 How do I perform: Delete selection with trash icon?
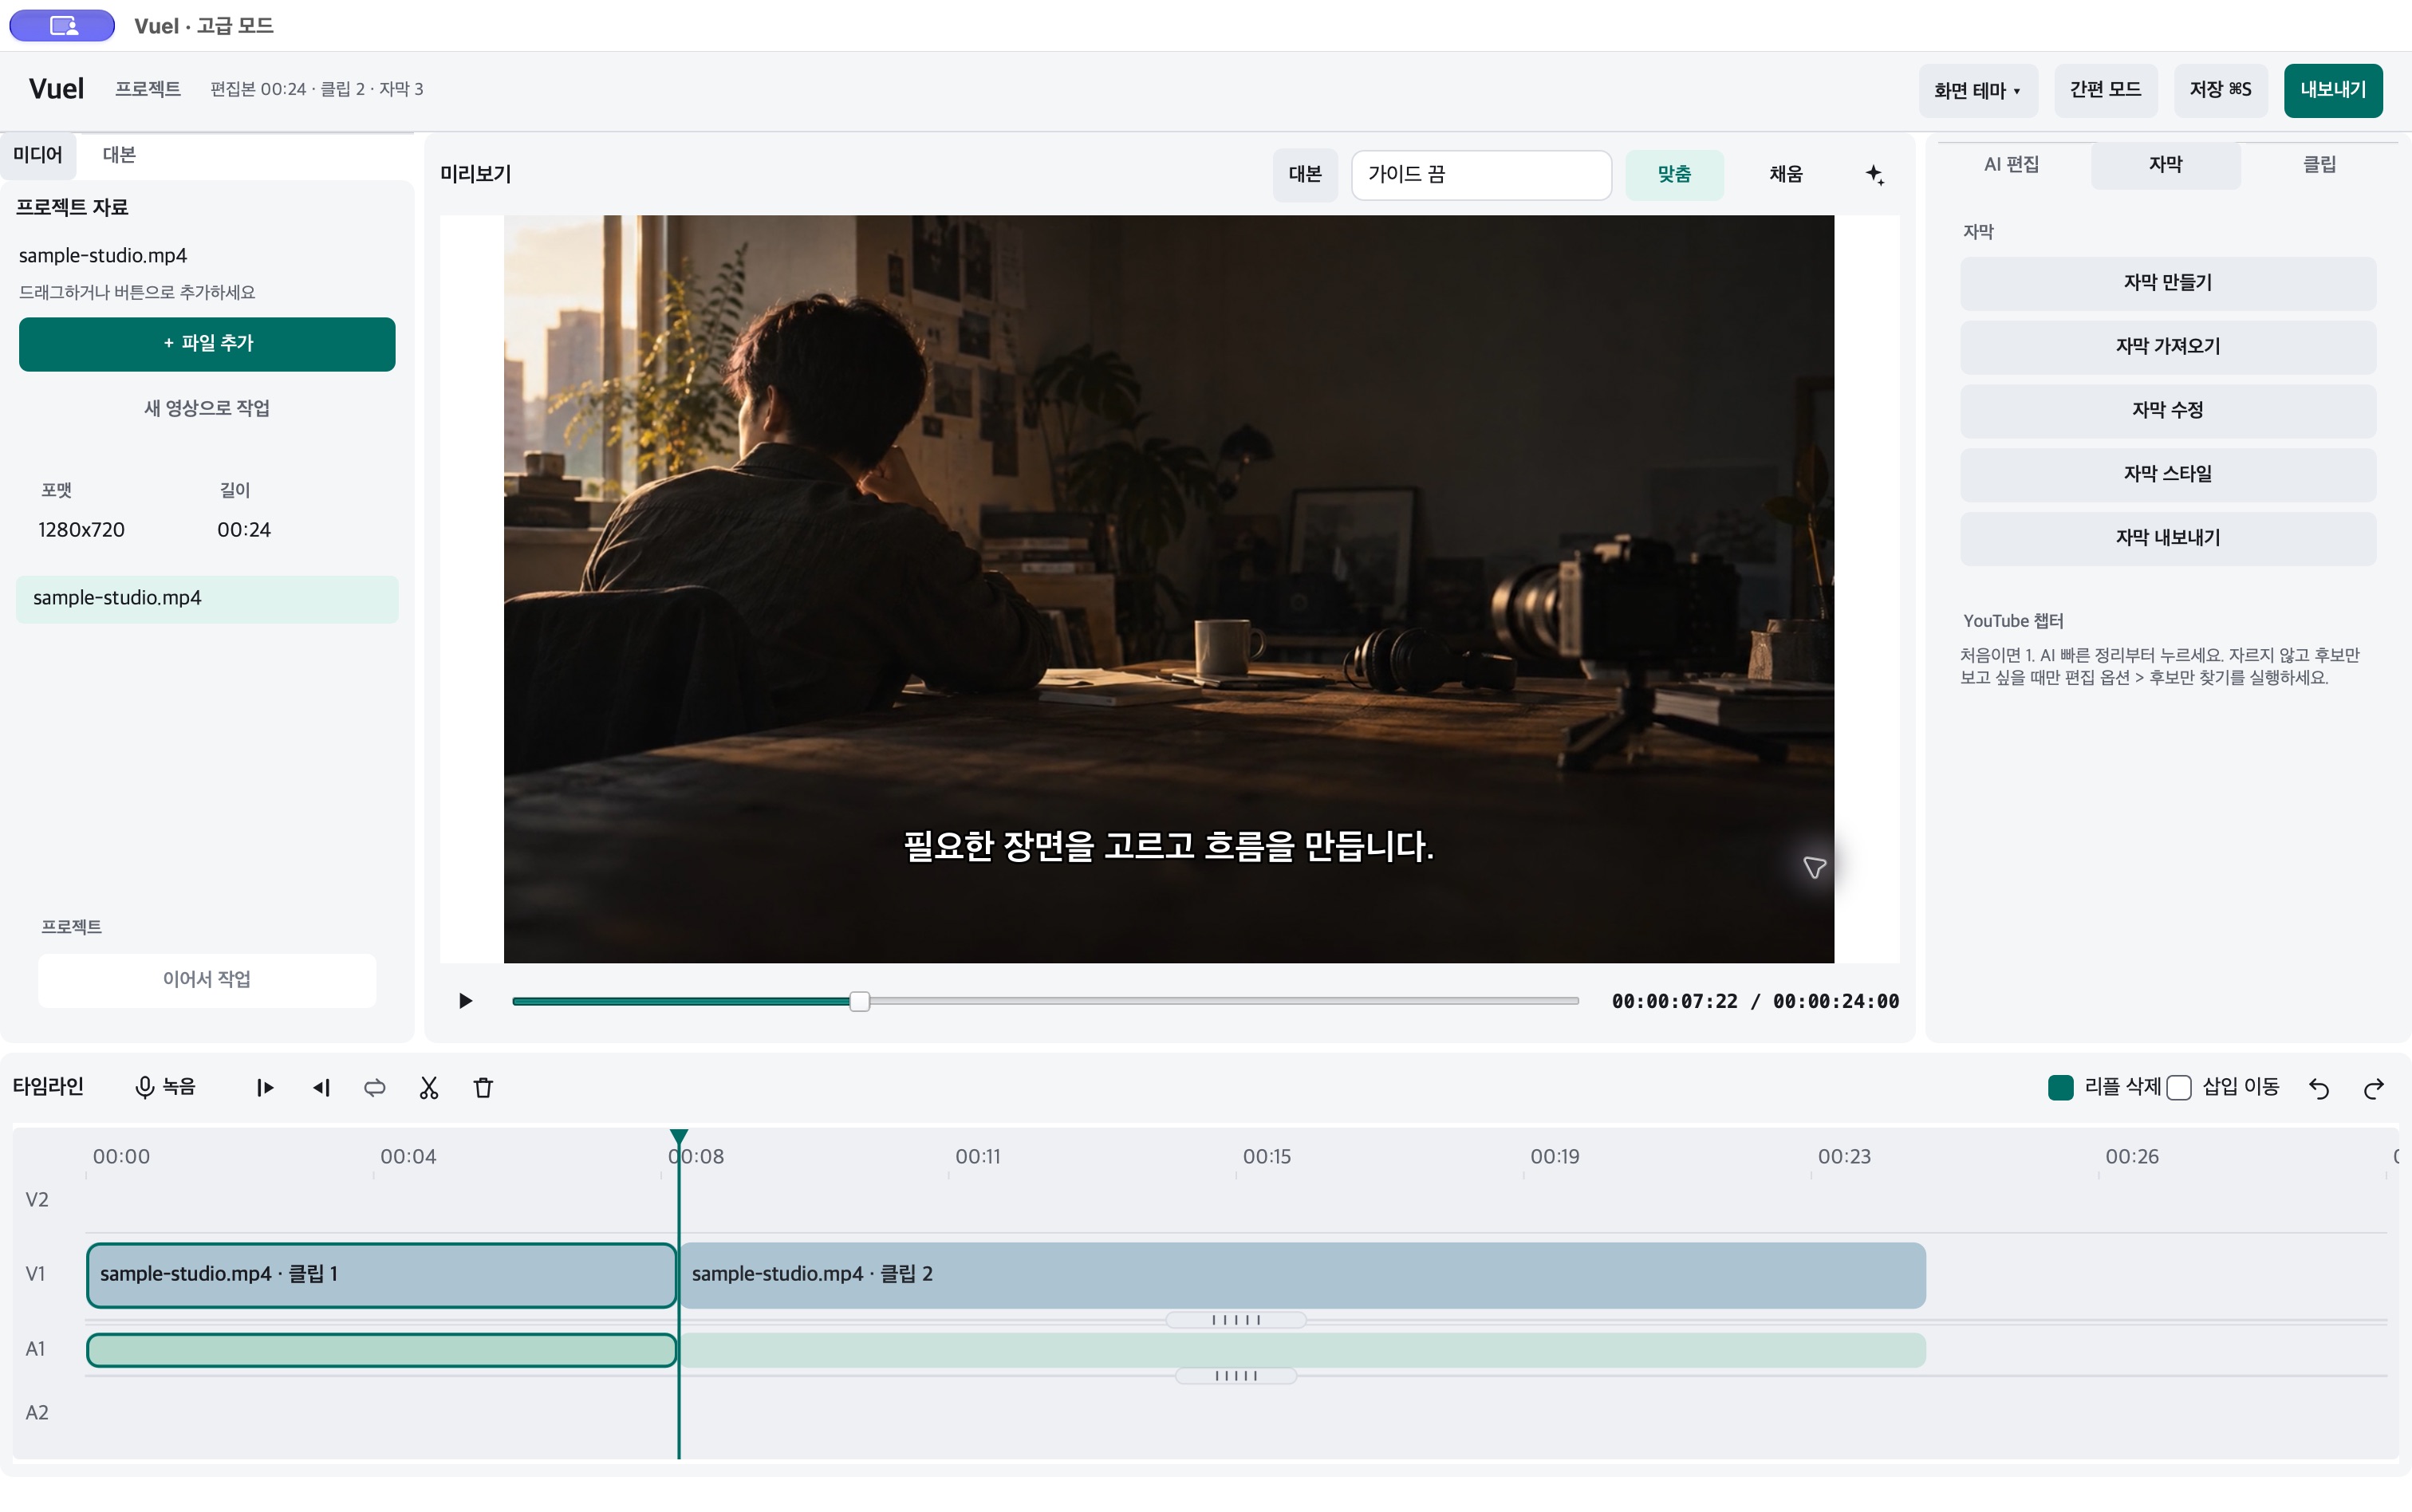pyautogui.click(x=483, y=1088)
